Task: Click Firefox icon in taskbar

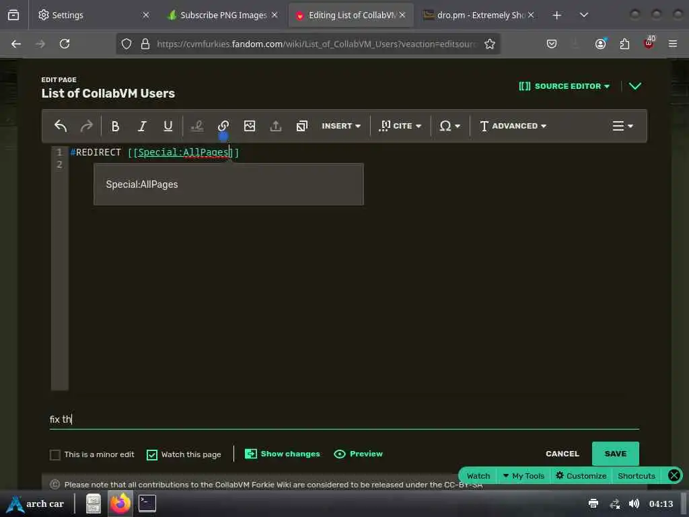Action: (120, 504)
